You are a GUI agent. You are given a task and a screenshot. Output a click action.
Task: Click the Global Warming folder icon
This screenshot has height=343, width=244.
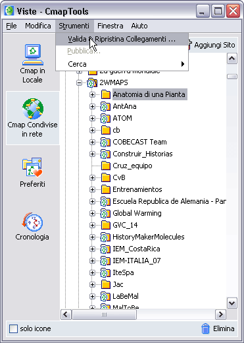pos(105,213)
